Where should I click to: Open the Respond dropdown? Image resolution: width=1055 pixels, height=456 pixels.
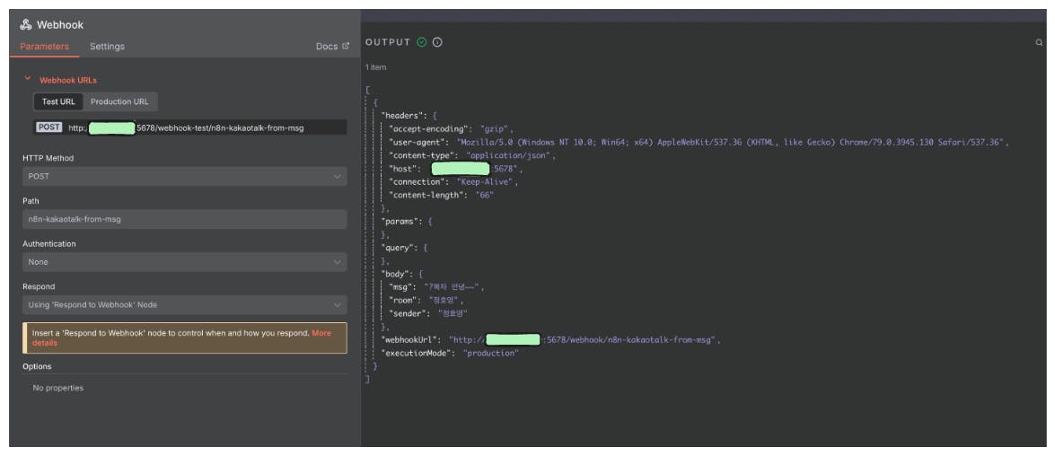[184, 304]
